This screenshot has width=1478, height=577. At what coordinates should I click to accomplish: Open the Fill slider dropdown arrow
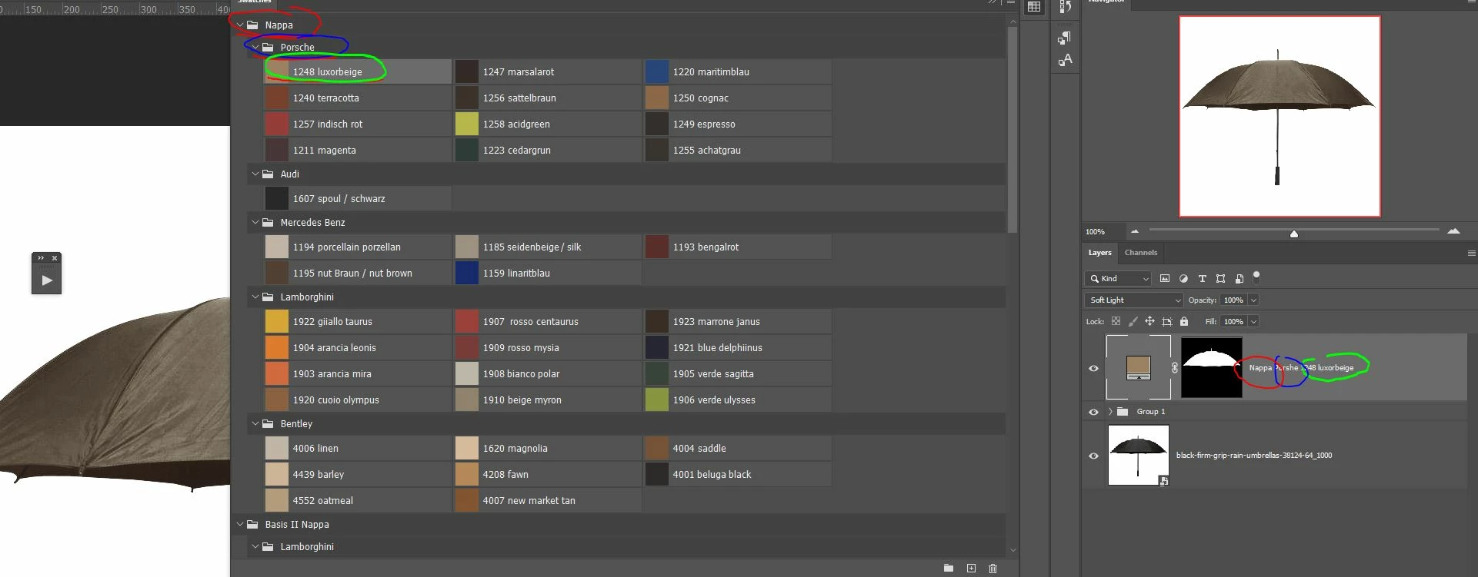[x=1253, y=321]
